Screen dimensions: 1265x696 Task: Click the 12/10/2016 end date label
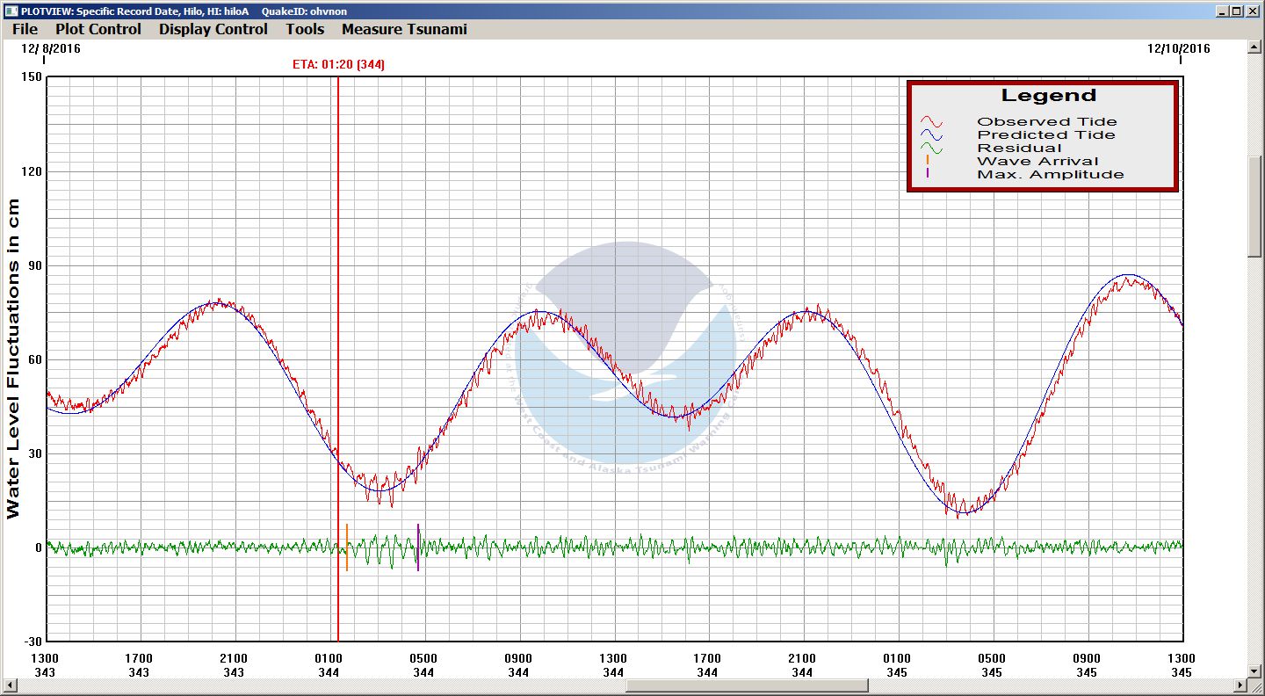coord(1179,48)
